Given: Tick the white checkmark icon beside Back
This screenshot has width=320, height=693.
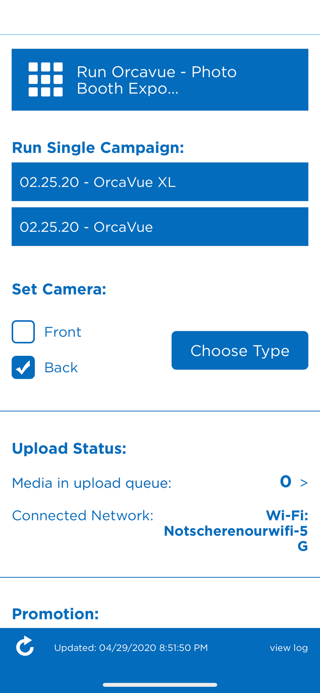Looking at the screenshot, I should pyautogui.click(x=23, y=367).
